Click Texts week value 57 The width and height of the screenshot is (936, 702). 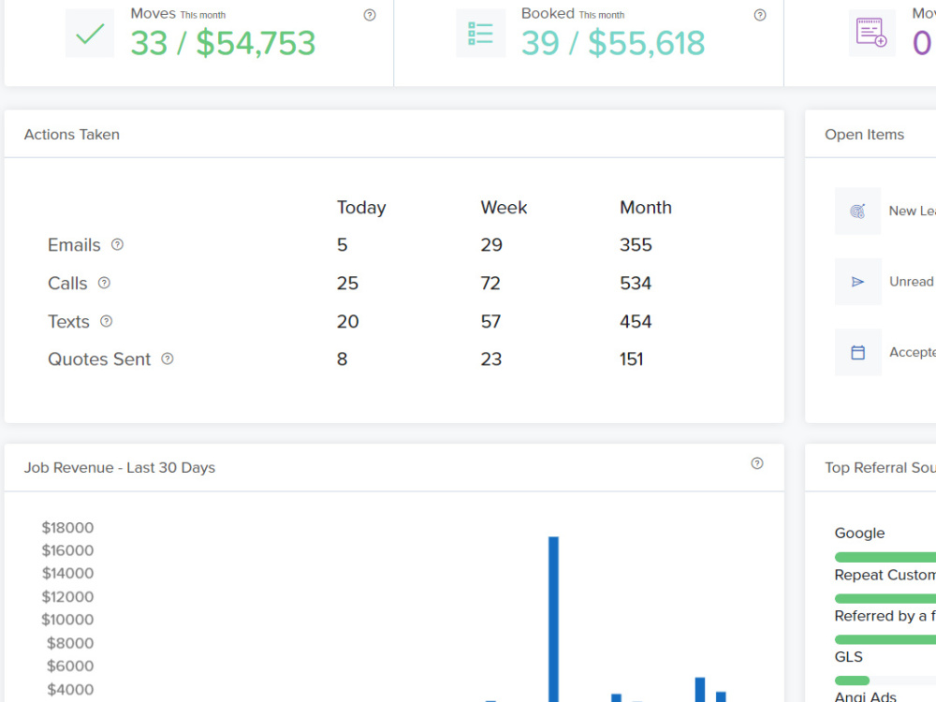(490, 322)
